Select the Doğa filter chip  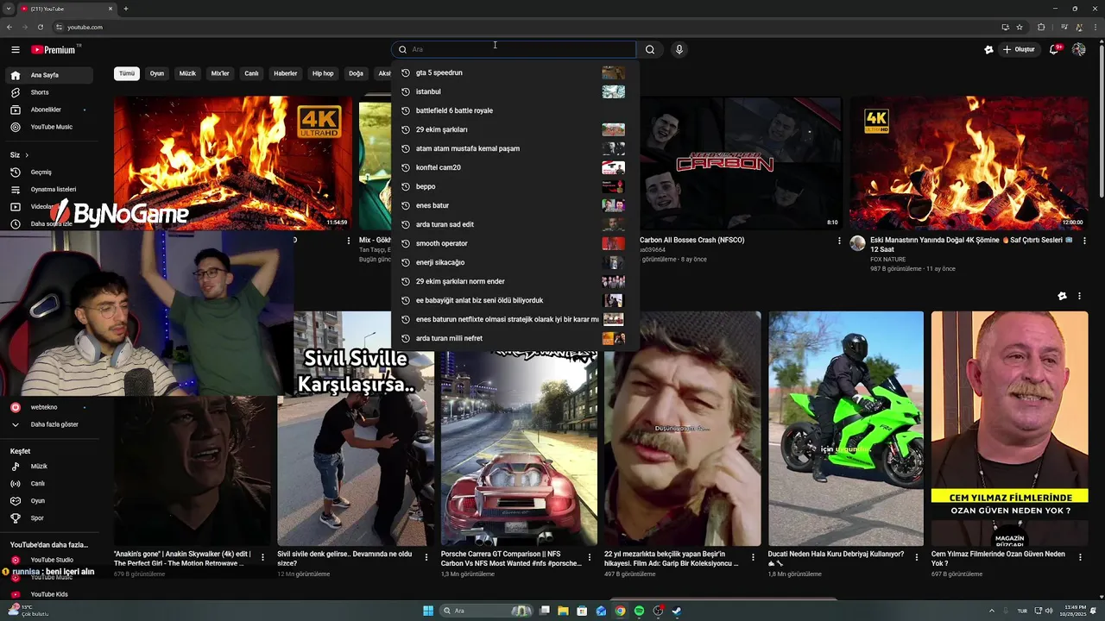coord(356,73)
